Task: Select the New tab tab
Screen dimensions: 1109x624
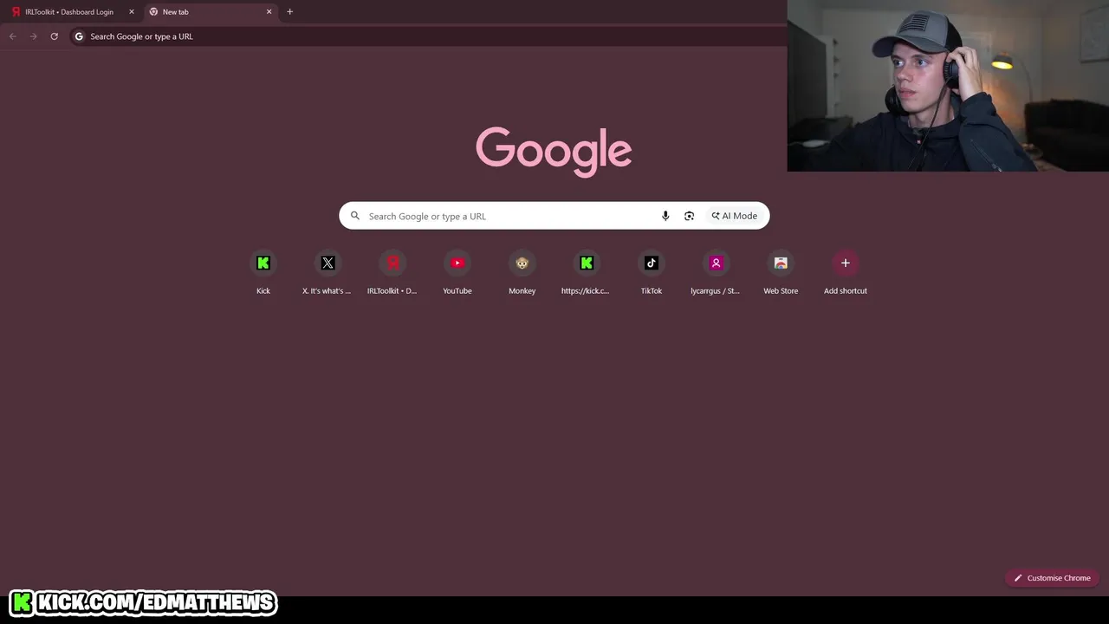Action: pyautogui.click(x=210, y=12)
